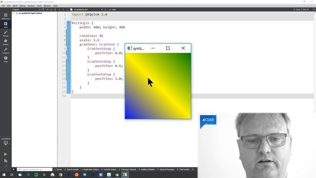Switch to Edit mode in sidebar
This screenshot has height=178, width=316.
click(5, 25)
